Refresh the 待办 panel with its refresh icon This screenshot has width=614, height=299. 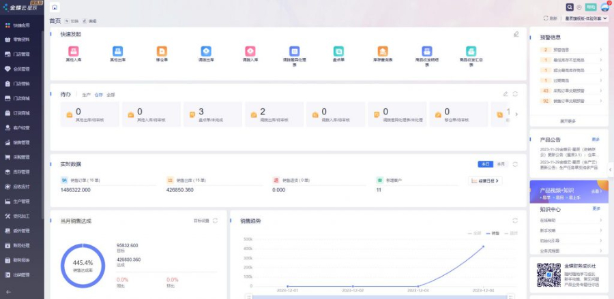(515, 94)
